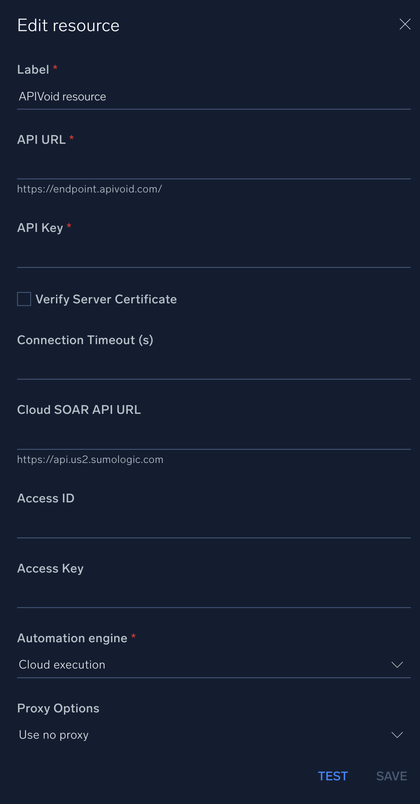This screenshot has width=420, height=804.
Task: Focus the Cloud SOAR API URL field
Action: (x=213, y=437)
